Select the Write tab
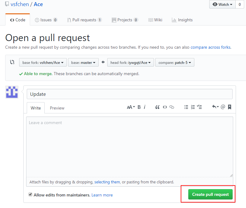This screenshot has width=246, height=208. click(36, 108)
